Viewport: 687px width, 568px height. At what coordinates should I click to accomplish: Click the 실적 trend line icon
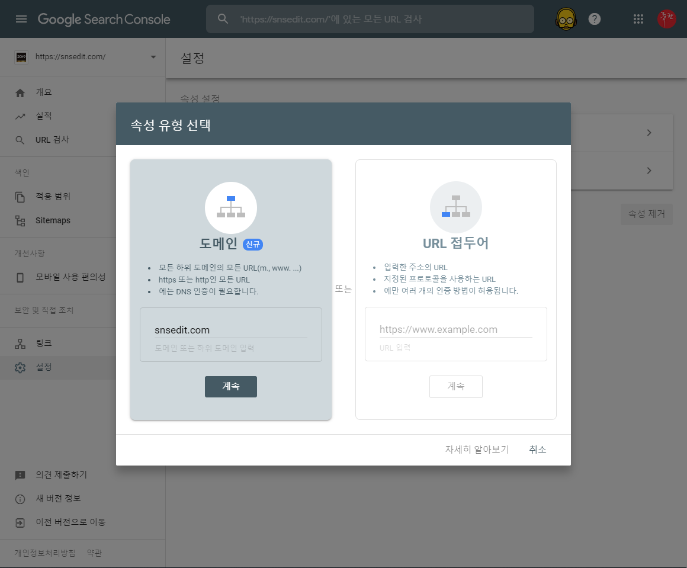[x=20, y=116]
